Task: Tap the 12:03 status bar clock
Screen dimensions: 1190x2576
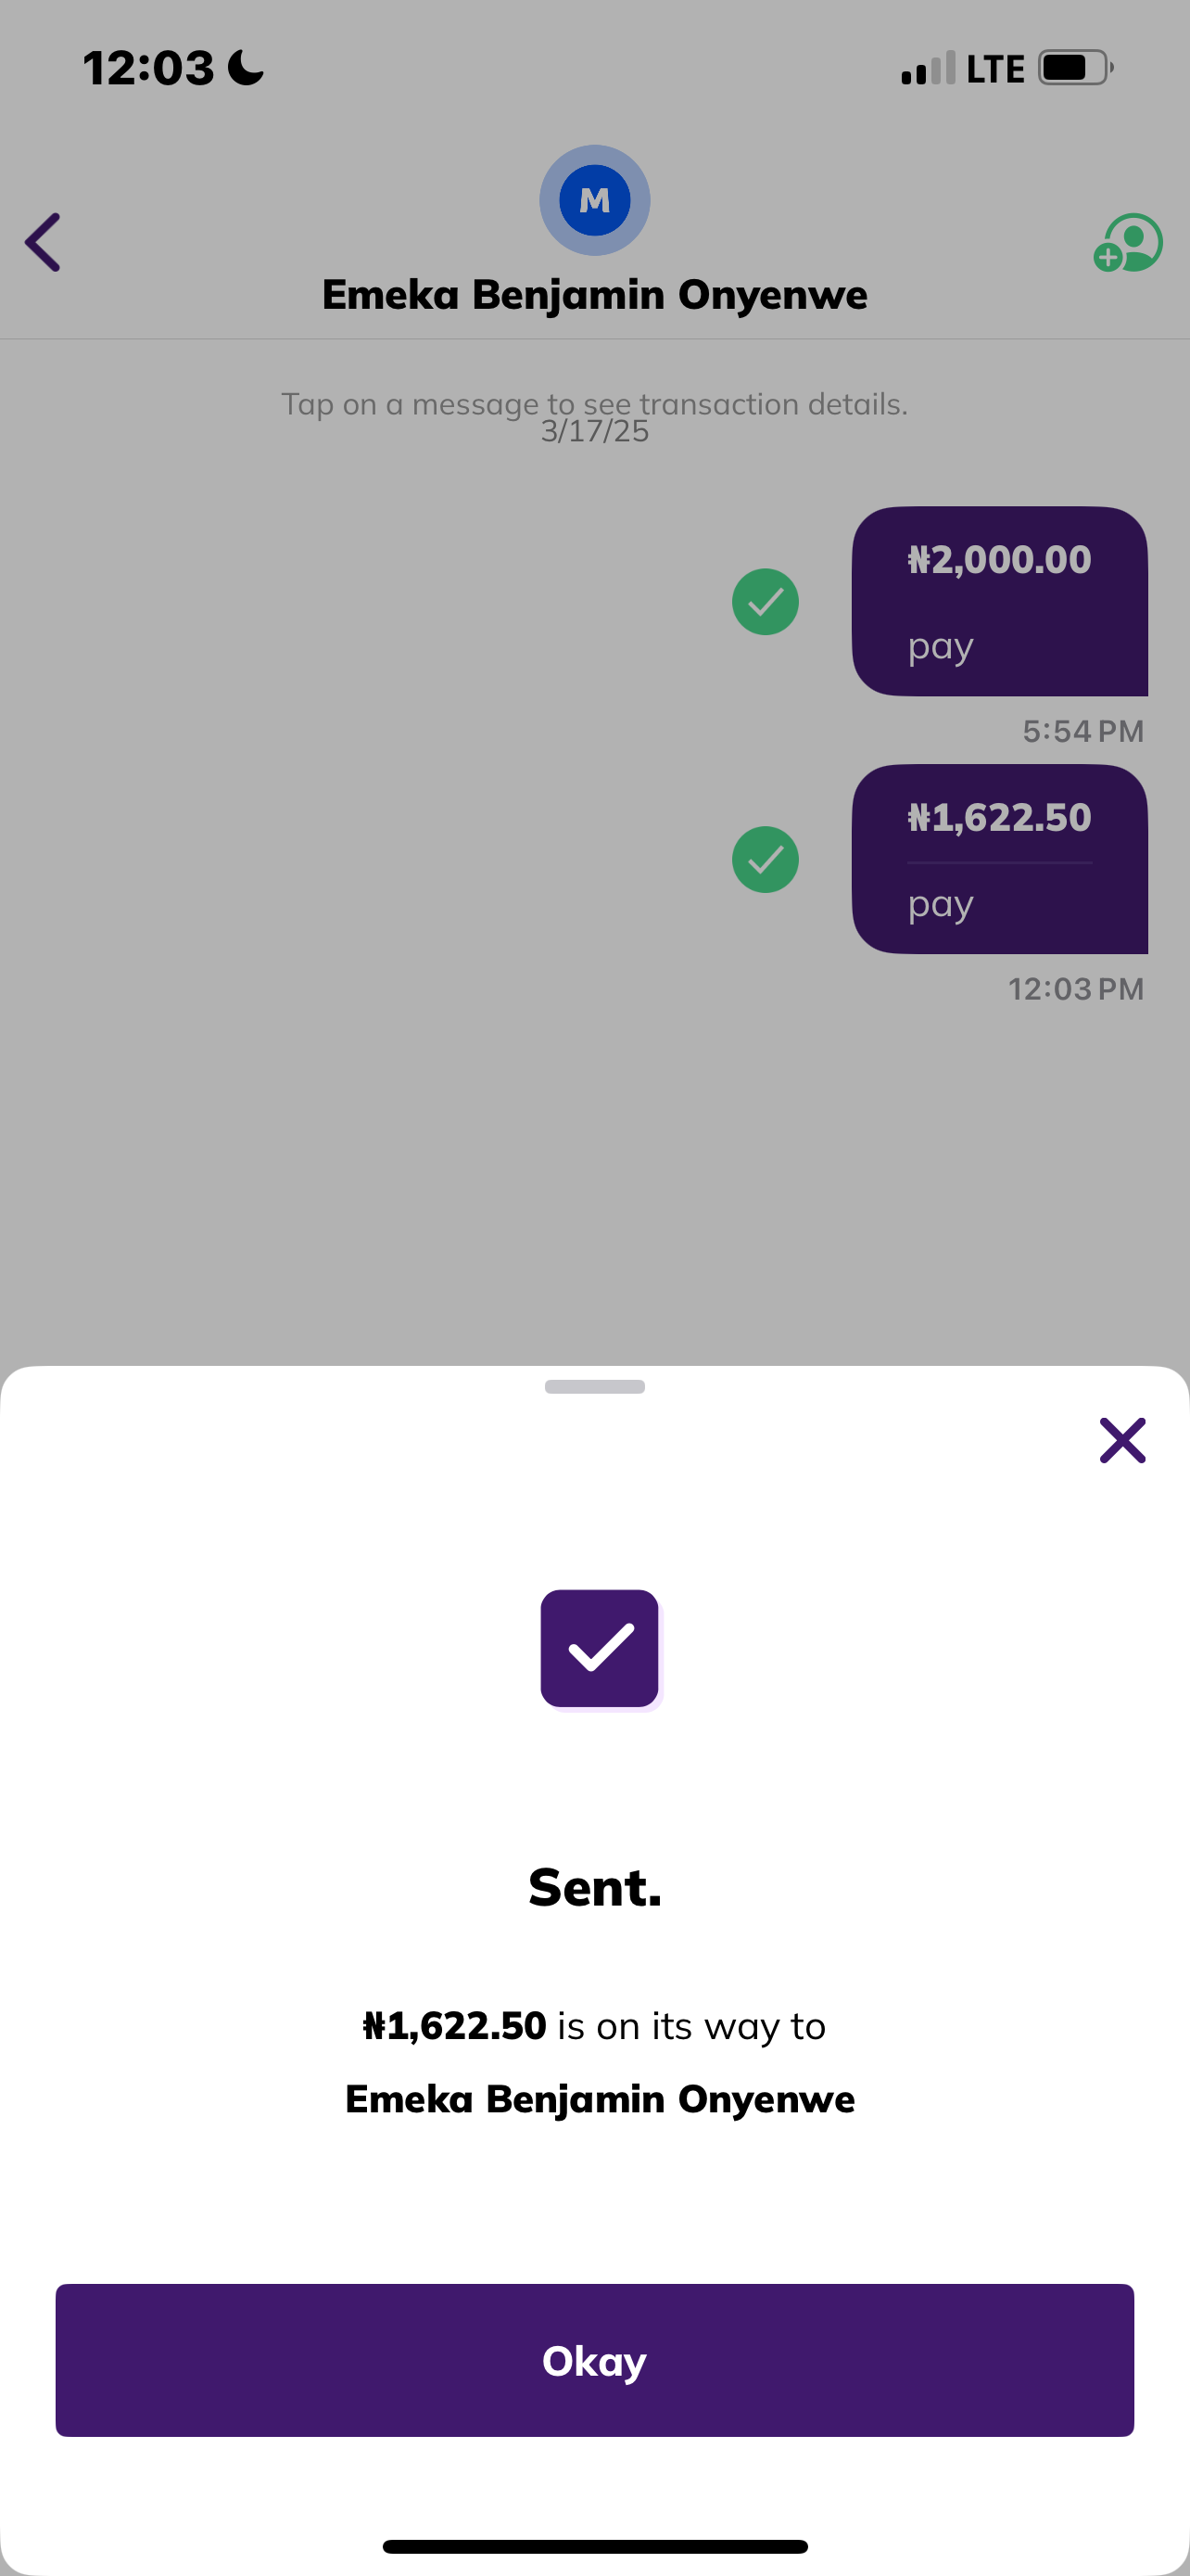Action: tap(148, 68)
